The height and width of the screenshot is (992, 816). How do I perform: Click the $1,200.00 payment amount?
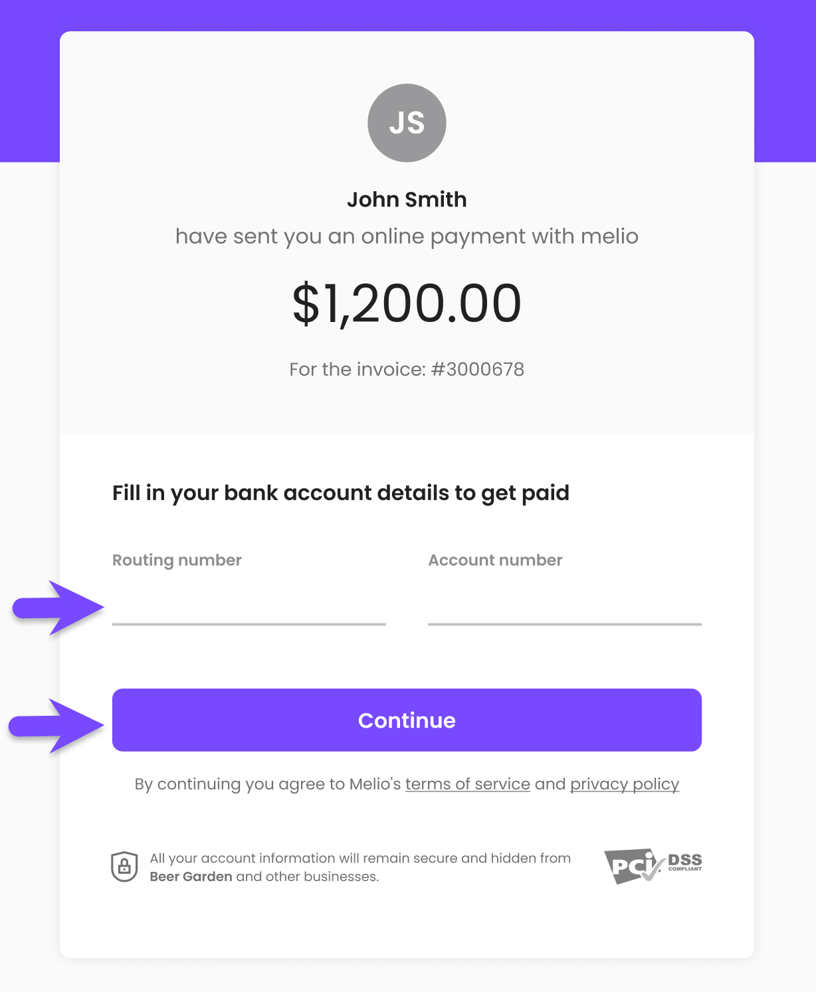coord(407,303)
